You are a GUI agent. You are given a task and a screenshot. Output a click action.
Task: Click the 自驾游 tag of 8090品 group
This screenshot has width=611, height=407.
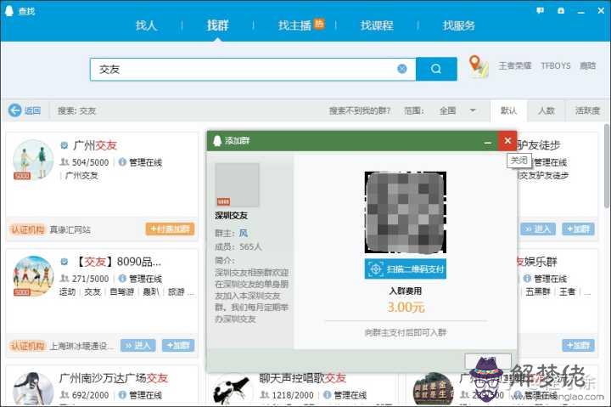tap(121, 292)
